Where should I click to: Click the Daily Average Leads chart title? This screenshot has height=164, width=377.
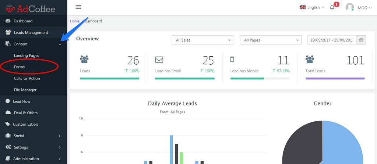pos(172,103)
